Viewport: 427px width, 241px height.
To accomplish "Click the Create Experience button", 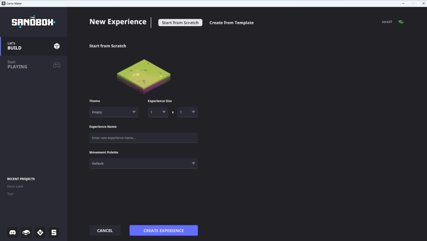I will coord(163,231).
